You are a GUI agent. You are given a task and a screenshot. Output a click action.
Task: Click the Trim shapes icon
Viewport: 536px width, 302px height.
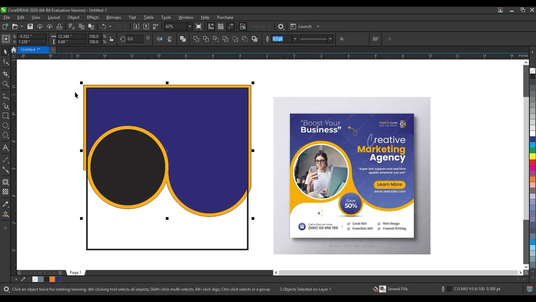[206, 39]
